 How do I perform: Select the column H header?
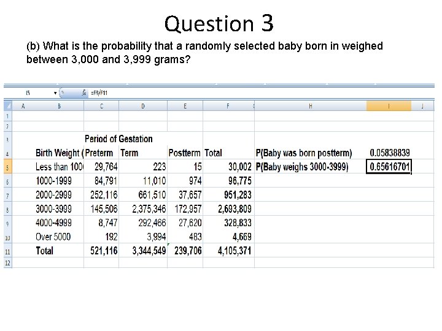(x=311, y=106)
